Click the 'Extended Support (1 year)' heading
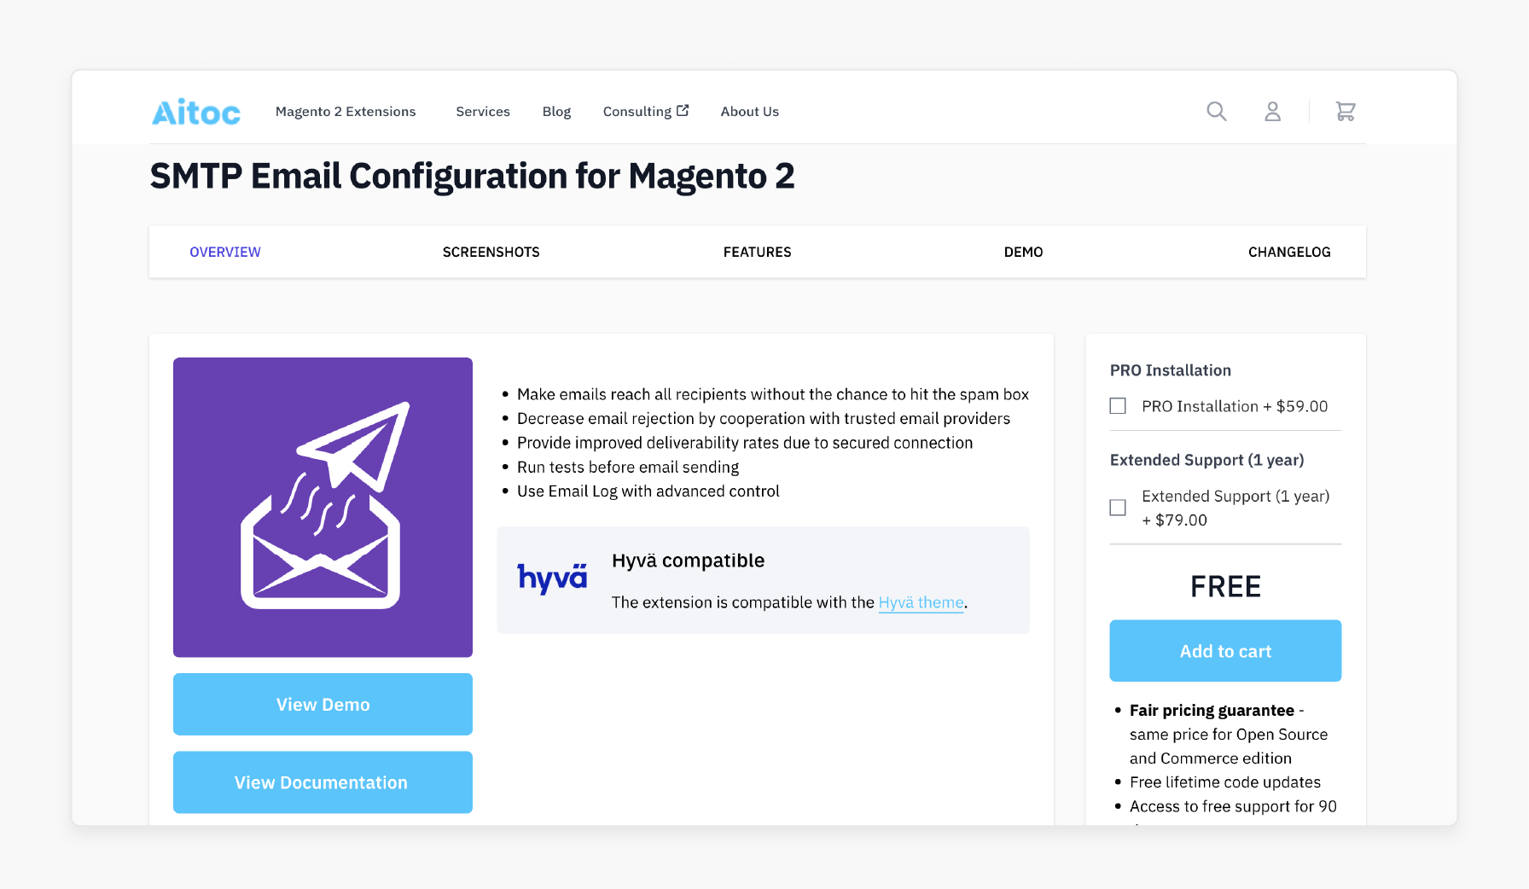This screenshot has height=889, width=1529. tap(1206, 460)
